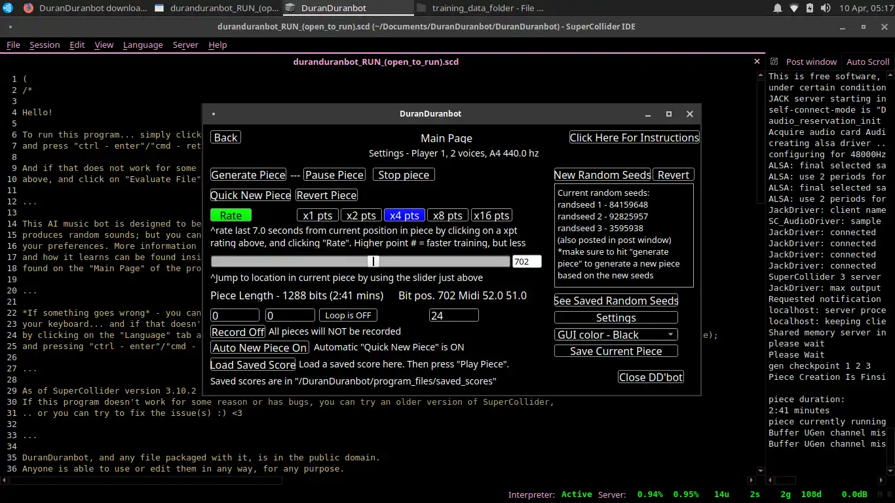895x503 pixels.
Task: Open the desktop application menu icon
Action: coord(8,8)
